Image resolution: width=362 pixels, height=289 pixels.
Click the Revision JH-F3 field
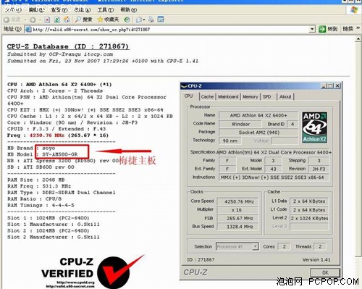[319, 169]
